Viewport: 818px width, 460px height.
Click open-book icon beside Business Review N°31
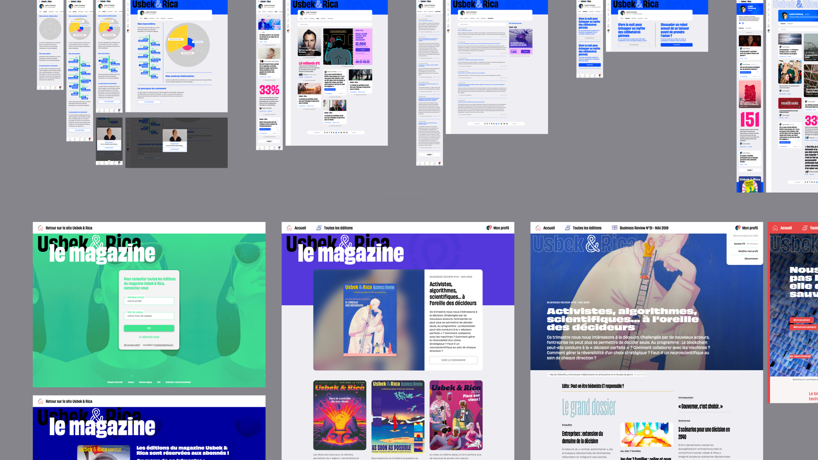point(615,228)
